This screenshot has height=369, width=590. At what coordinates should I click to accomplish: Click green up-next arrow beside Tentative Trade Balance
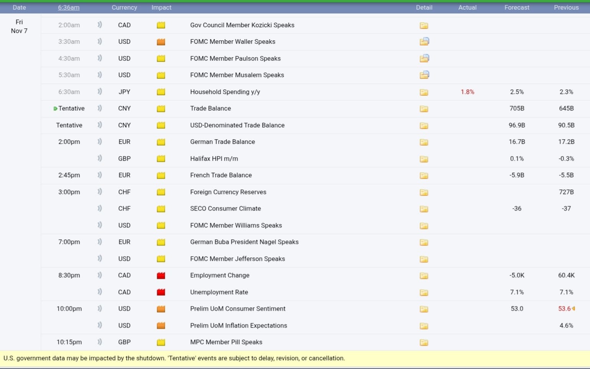(56, 109)
